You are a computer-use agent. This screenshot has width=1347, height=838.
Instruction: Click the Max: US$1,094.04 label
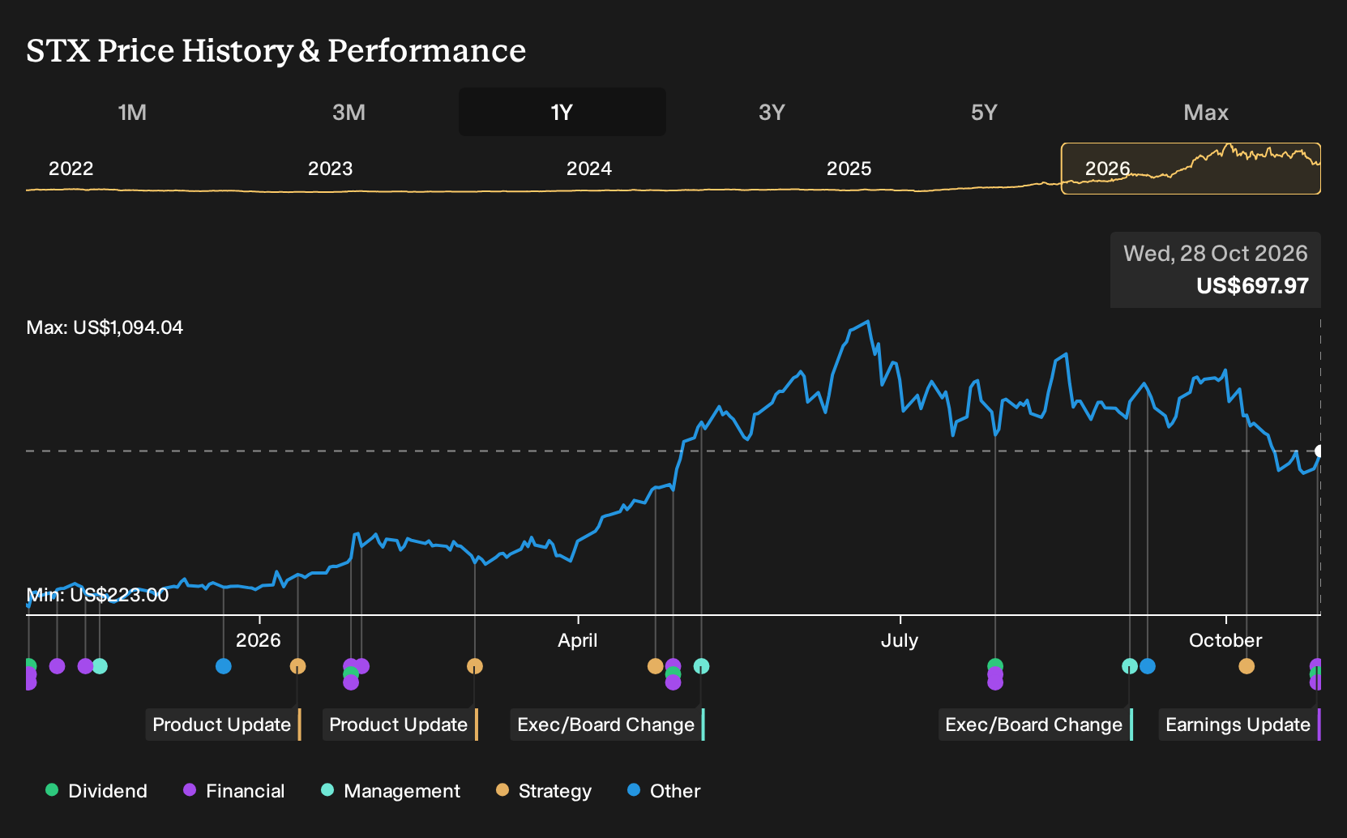[105, 327]
